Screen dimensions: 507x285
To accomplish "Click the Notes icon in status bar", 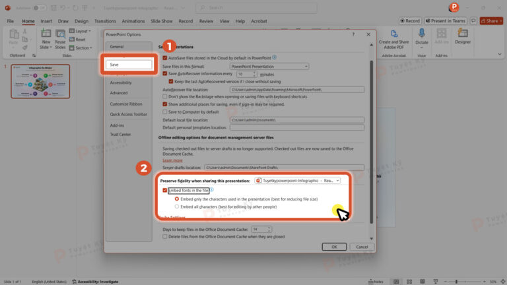I will click(376, 282).
